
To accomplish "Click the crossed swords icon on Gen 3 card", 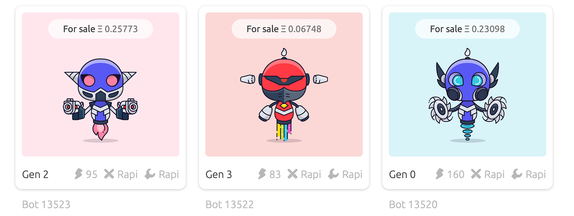I will pyautogui.click(x=293, y=174).
